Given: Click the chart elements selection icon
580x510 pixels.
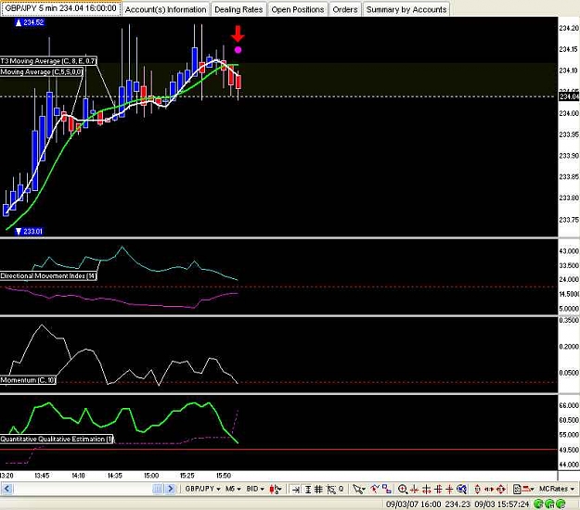Looking at the screenshot, I should pos(331,490).
